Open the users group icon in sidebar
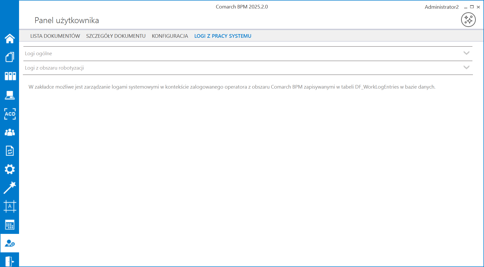The height and width of the screenshot is (267, 484). 10,132
